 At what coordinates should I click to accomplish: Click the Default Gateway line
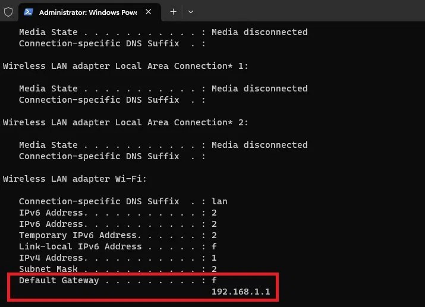[x=118, y=280]
